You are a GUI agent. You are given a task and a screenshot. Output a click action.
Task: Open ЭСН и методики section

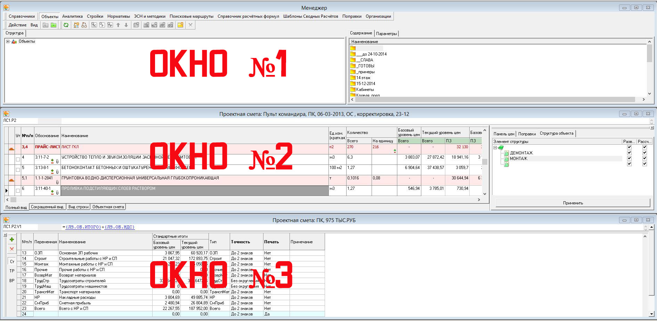[150, 16]
